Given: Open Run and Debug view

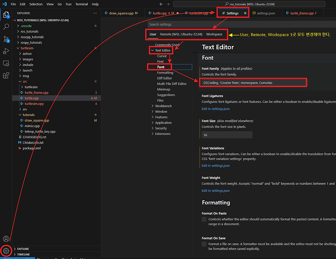Looking at the screenshot, I should (6, 51).
